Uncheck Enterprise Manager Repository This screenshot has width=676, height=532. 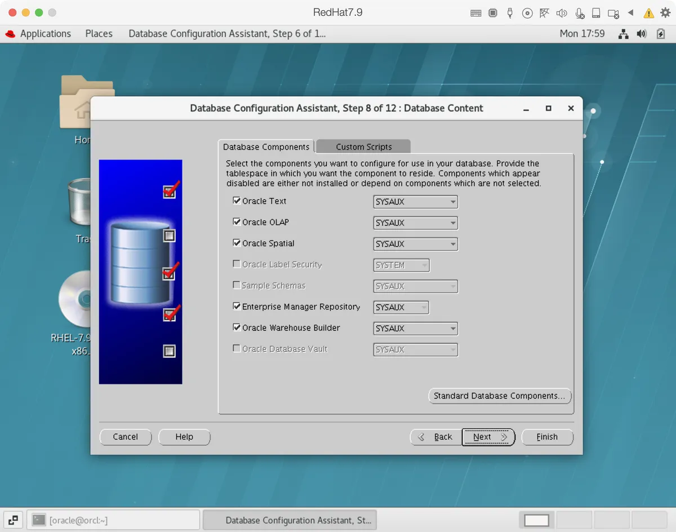[237, 307]
